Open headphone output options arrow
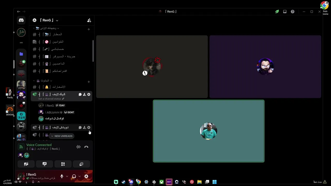Screen dimensions: 331x186 point(79,176)
